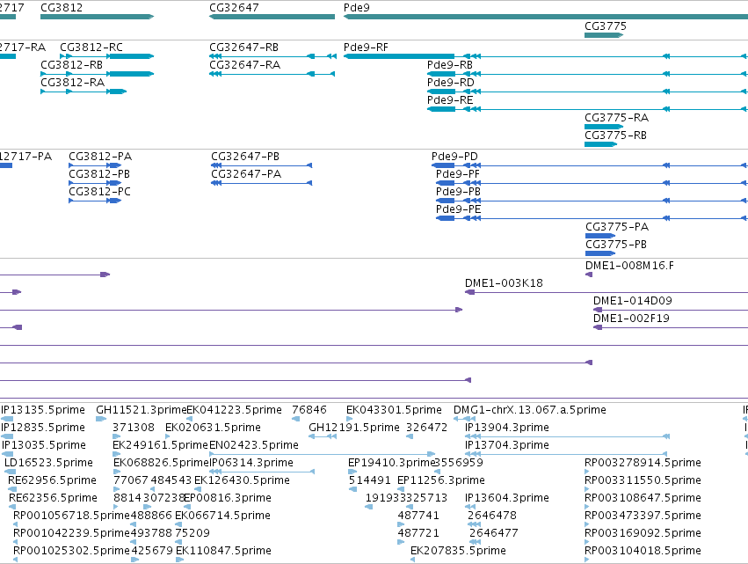748x564 pixels.
Task: Select EST IP13604.3prime
Action: point(507,498)
